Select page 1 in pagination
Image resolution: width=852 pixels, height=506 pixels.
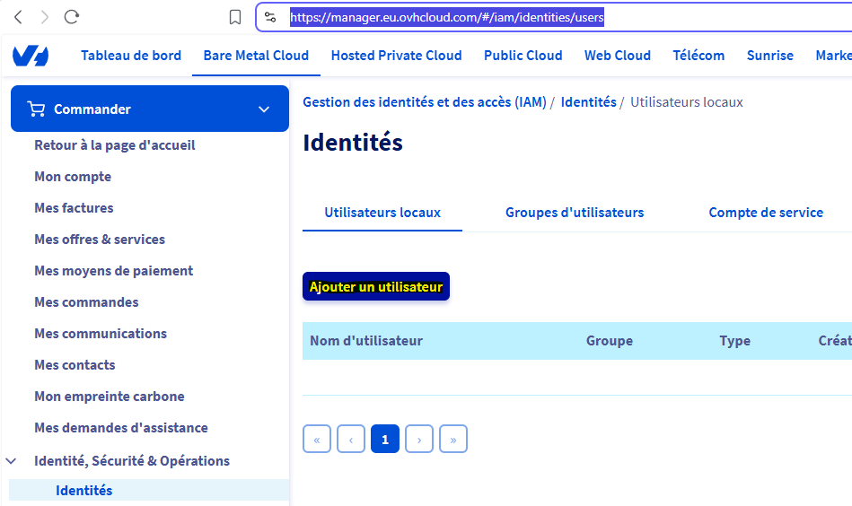(x=385, y=440)
